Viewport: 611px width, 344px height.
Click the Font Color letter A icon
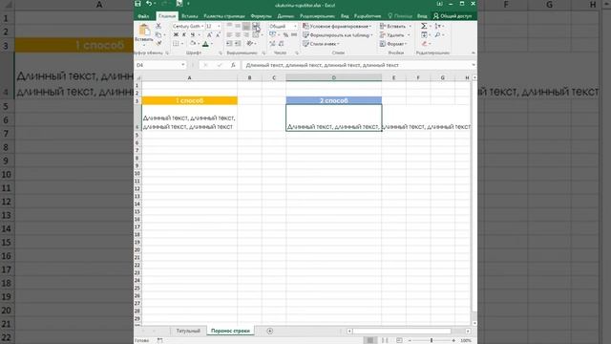(206, 44)
